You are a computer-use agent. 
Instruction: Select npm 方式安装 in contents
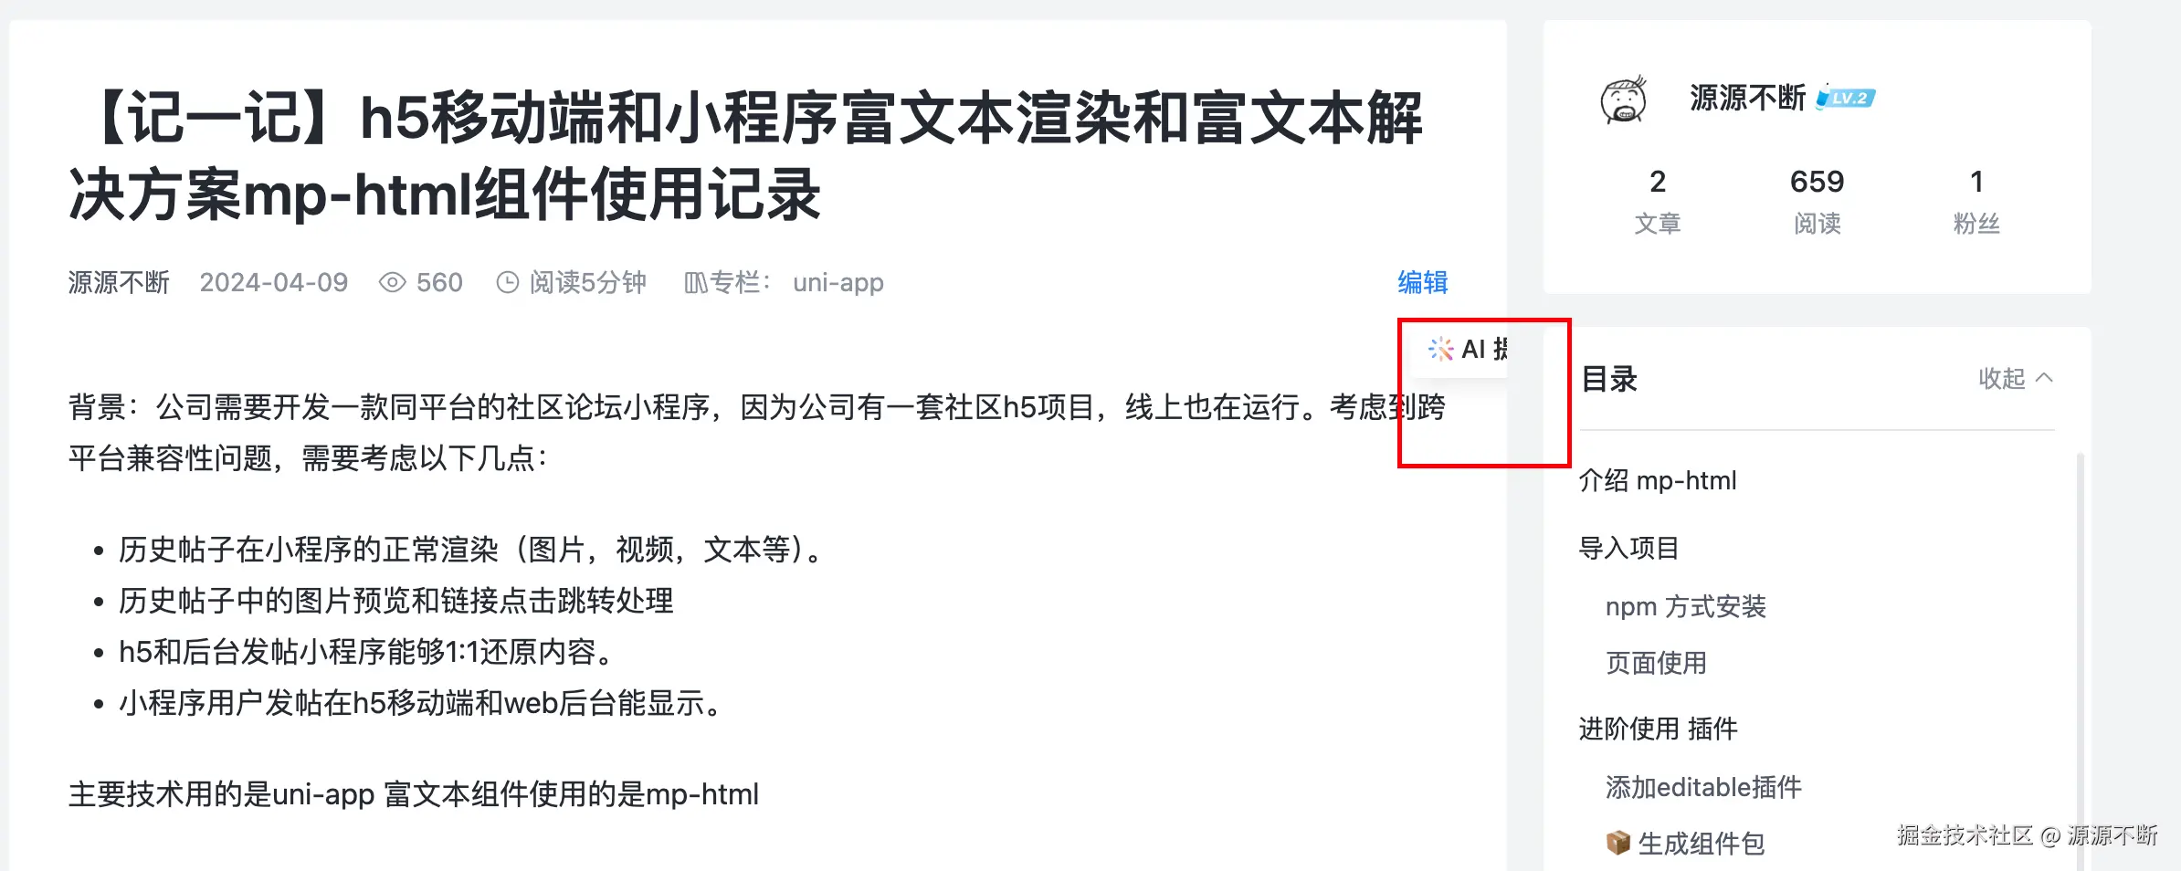tap(1685, 606)
